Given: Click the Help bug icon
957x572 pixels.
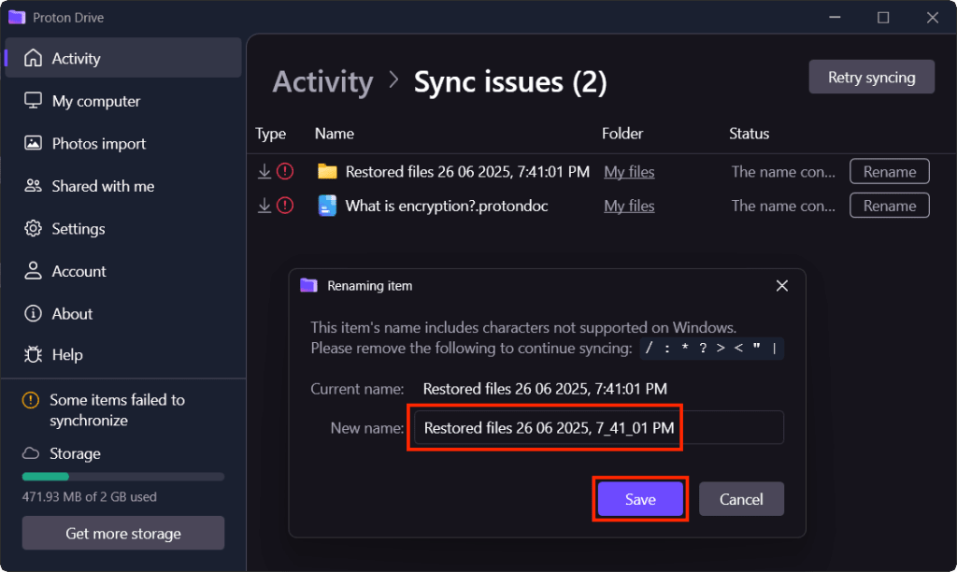Looking at the screenshot, I should [x=33, y=354].
